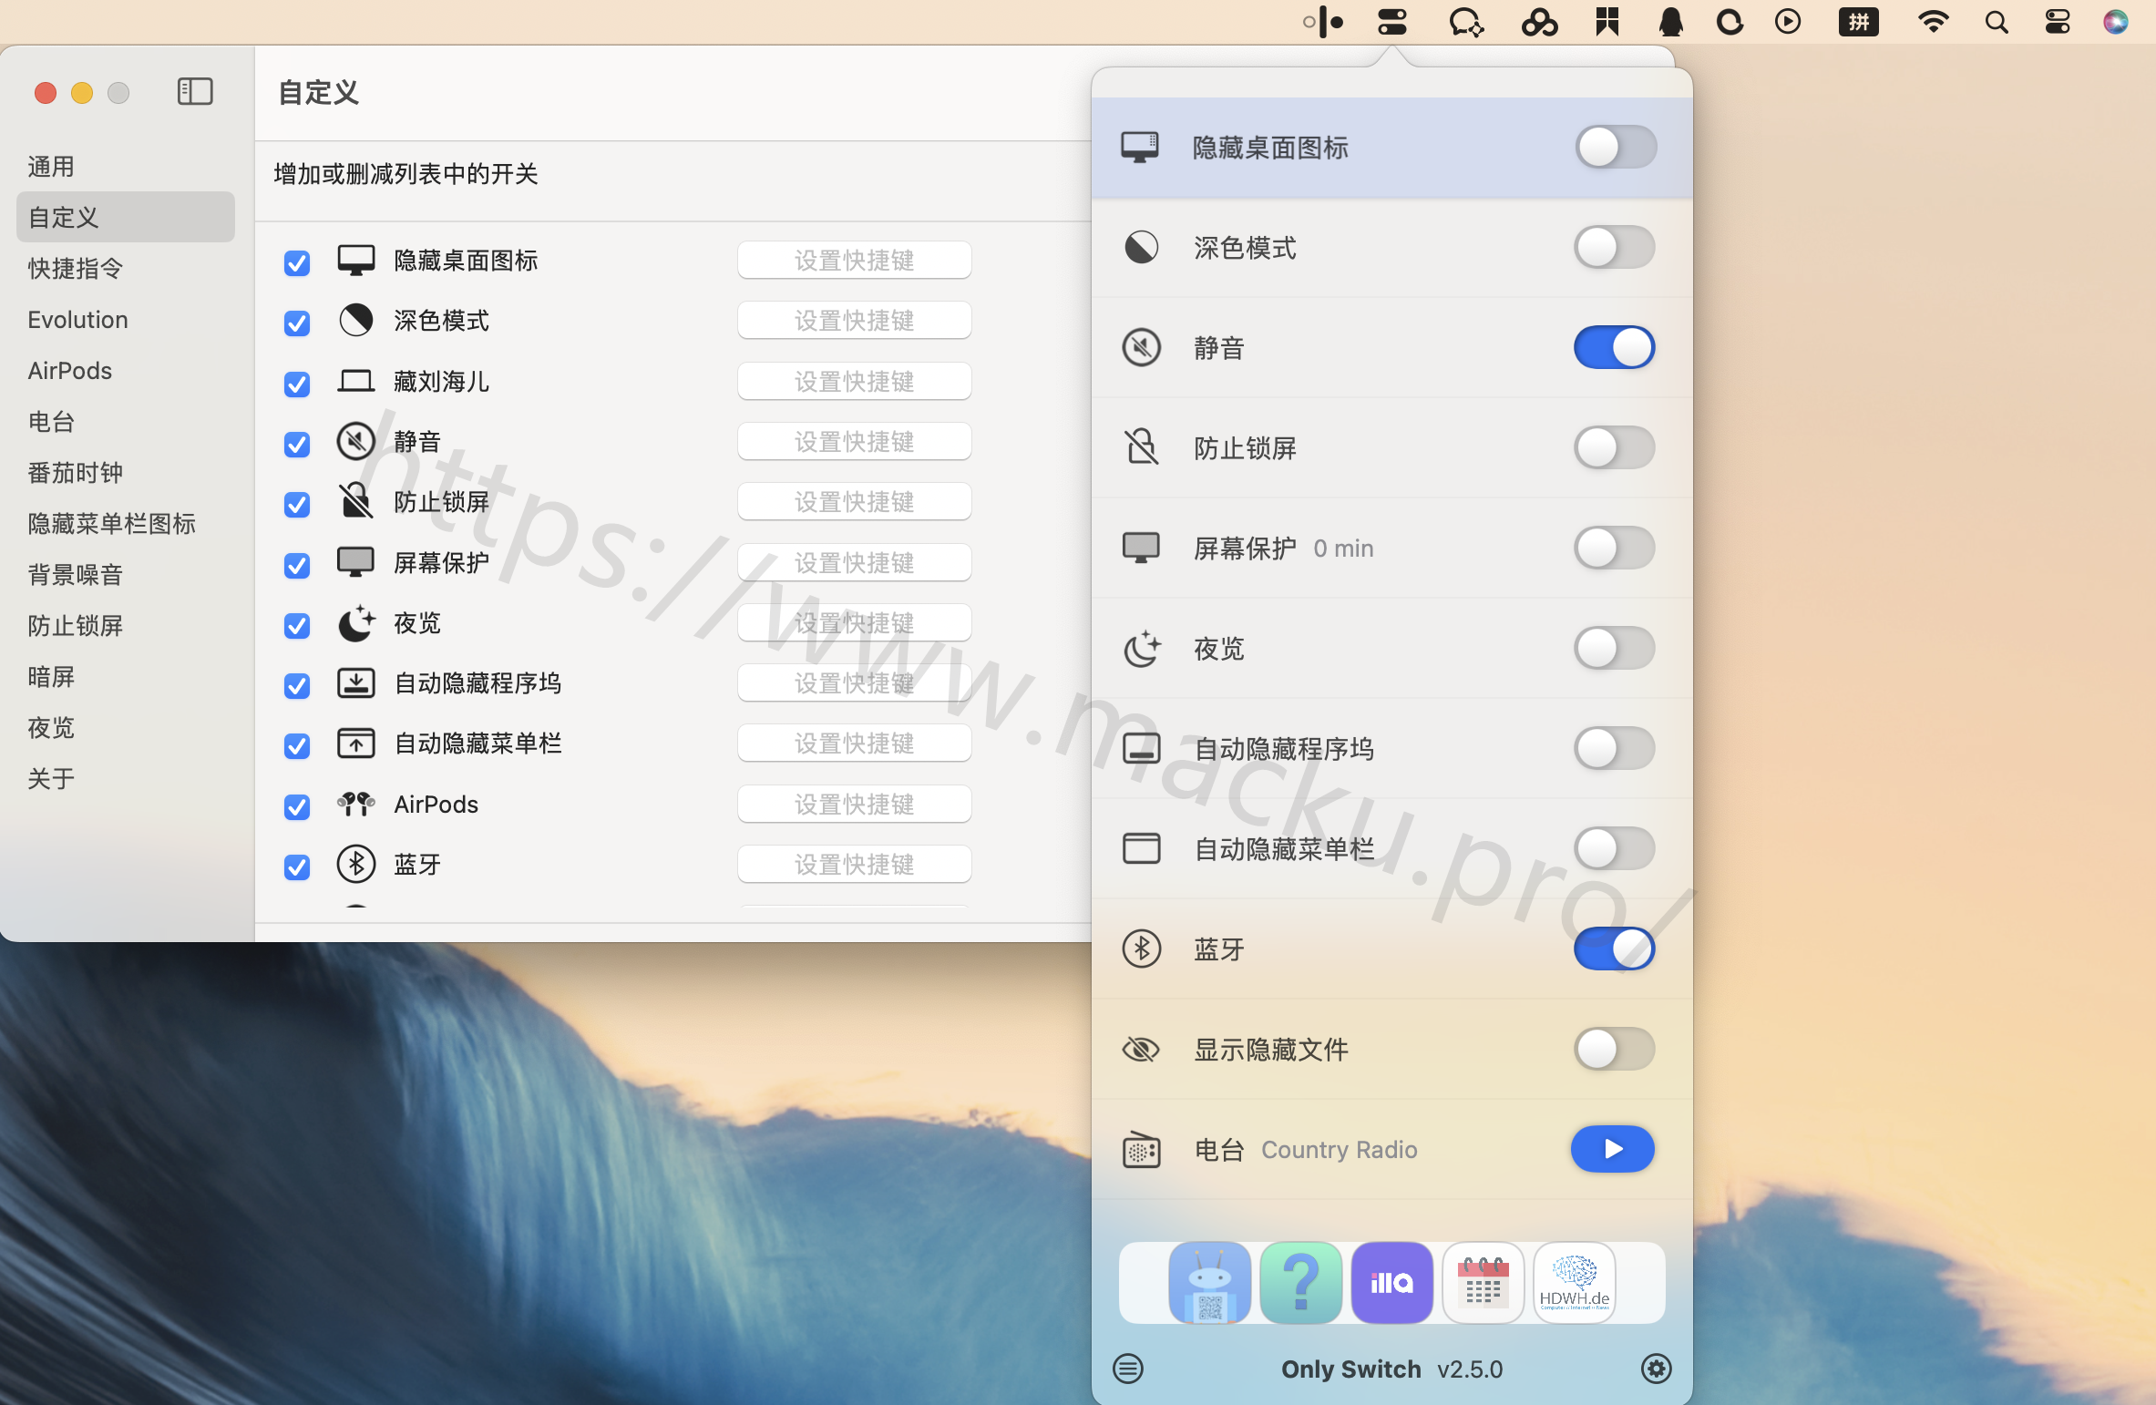
Task: Enable 显示隐藏文件 switch
Action: (1615, 1049)
